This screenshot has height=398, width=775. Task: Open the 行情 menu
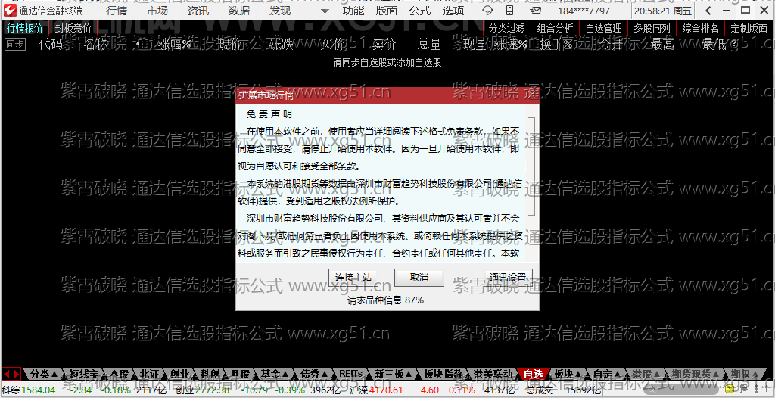(116, 11)
